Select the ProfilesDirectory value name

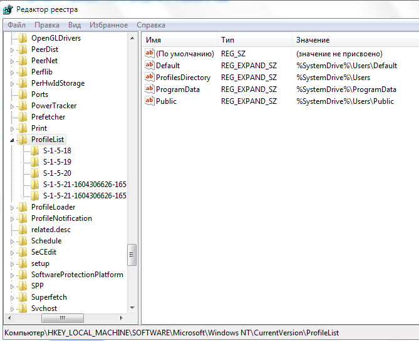(x=183, y=78)
